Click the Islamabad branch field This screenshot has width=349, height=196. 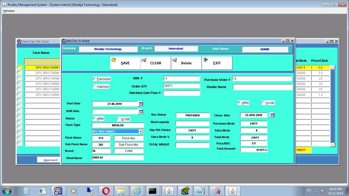tap(176, 49)
